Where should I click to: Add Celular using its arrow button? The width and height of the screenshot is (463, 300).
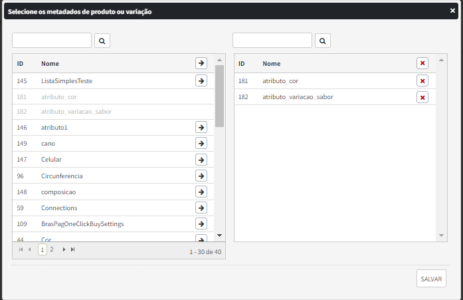(x=201, y=160)
